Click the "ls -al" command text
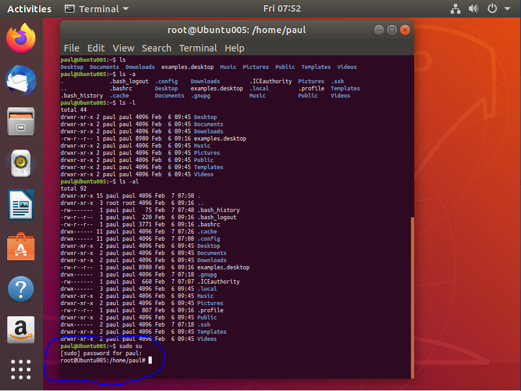Screen dimensions: 521x391 tap(129, 182)
